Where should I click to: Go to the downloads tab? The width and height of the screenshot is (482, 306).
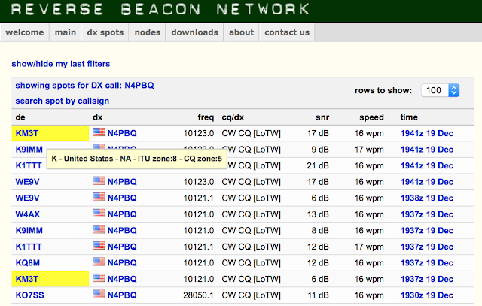coord(194,32)
